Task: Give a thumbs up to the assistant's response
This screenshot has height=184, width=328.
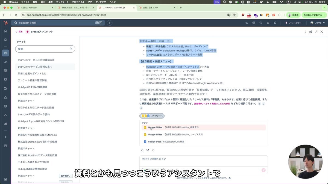Action: [x=142, y=150]
